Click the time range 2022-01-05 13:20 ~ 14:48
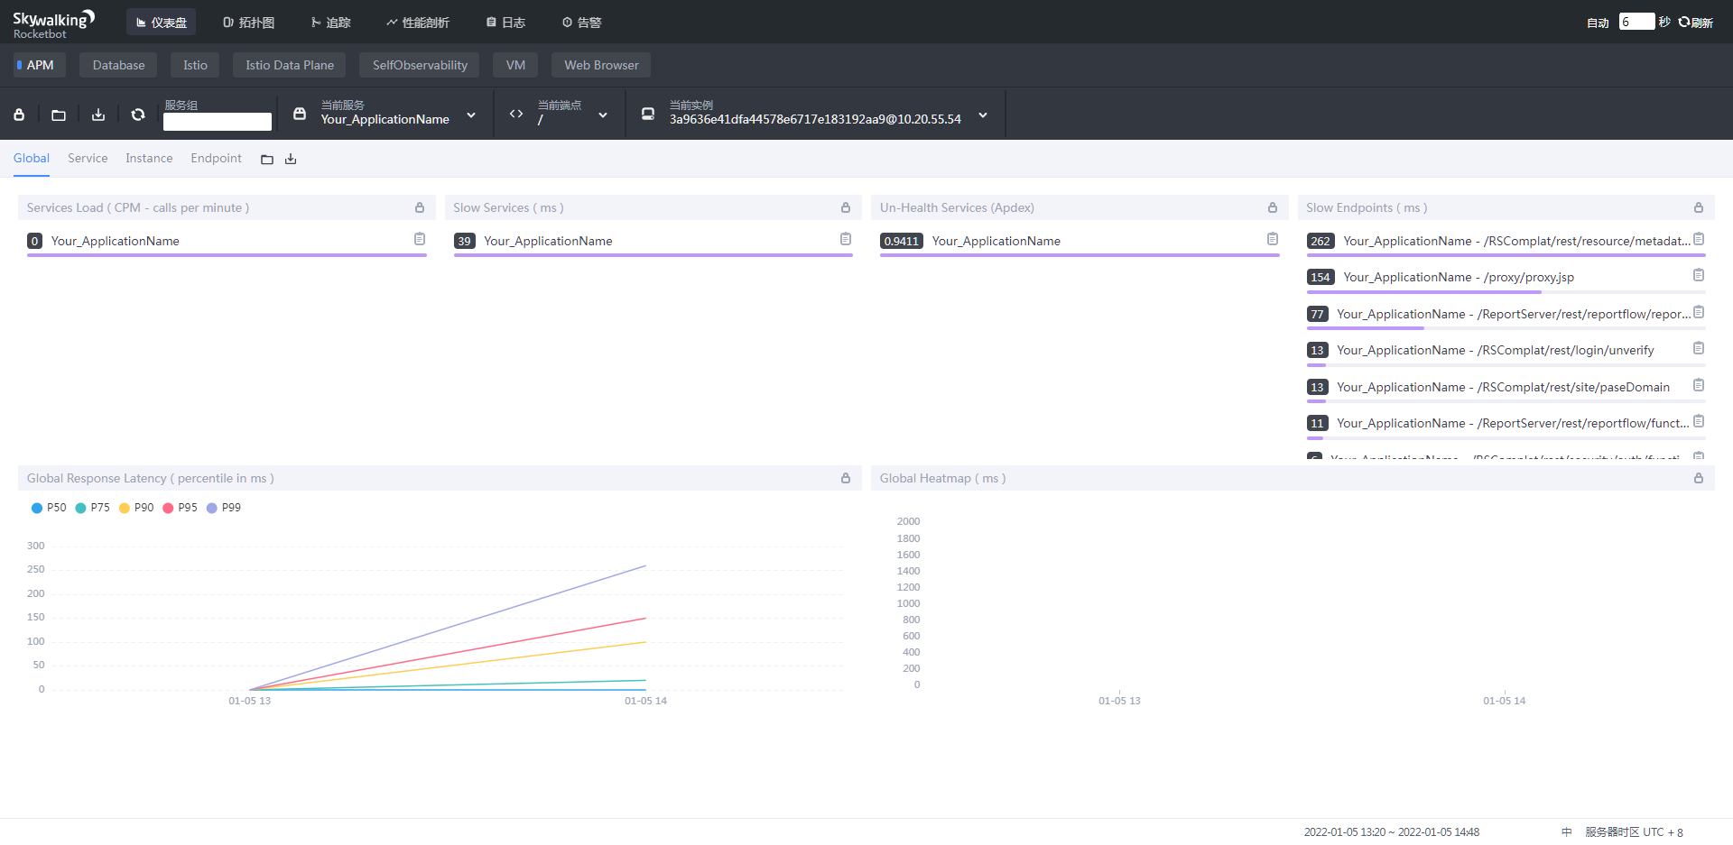The width and height of the screenshot is (1733, 845). click(1392, 832)
